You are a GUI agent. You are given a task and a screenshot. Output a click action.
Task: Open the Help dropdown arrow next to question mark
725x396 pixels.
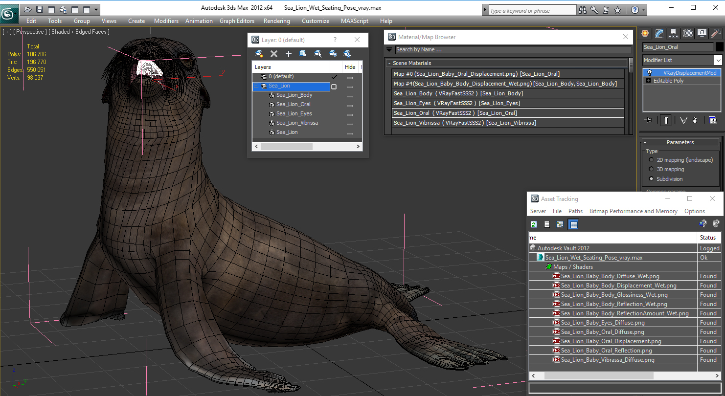pyautogui.click(x=643, y=10)
